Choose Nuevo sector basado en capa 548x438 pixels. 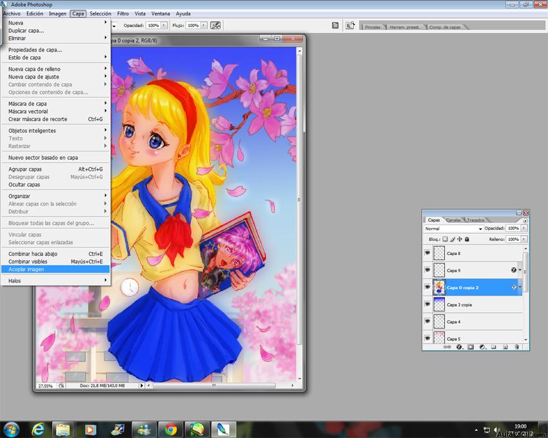tap(55, 158)
